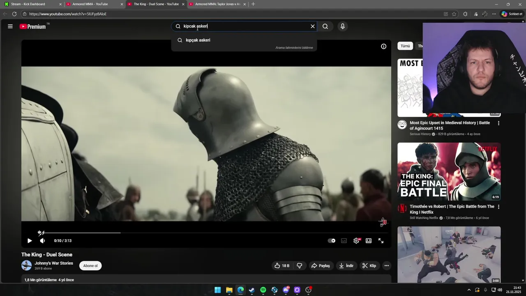Open the player settings gear

(356, 241)
